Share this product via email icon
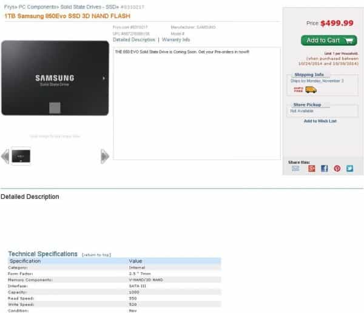Viewport: 364px width, 313px height. pos(295,169)
